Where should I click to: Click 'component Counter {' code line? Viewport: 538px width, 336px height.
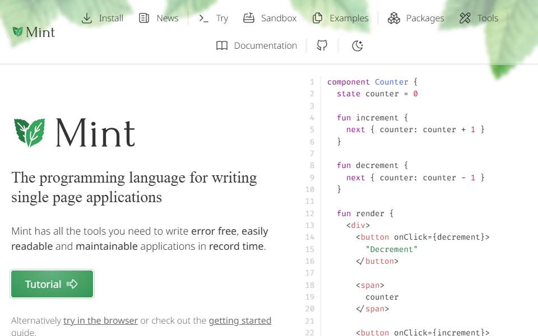(372, 82)
